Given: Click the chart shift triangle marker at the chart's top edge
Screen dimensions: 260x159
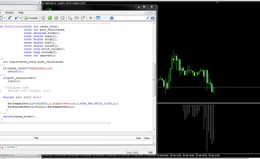Looking at the screenshot, I should click(x=217, y=2).
